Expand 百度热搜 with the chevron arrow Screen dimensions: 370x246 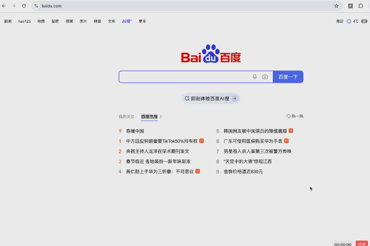pos(161,116)
